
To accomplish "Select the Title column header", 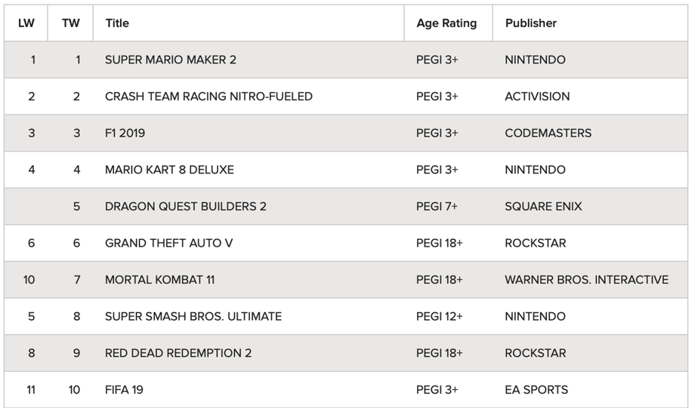I will (x=117, y=23).
